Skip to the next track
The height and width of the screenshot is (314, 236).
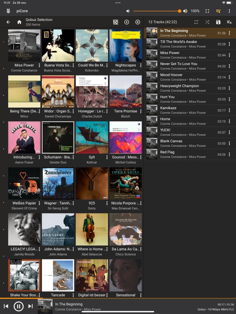tap(31, 306)
